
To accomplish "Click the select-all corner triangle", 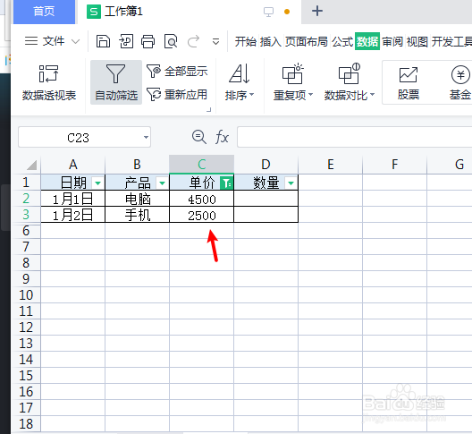I will coord(31,165).
